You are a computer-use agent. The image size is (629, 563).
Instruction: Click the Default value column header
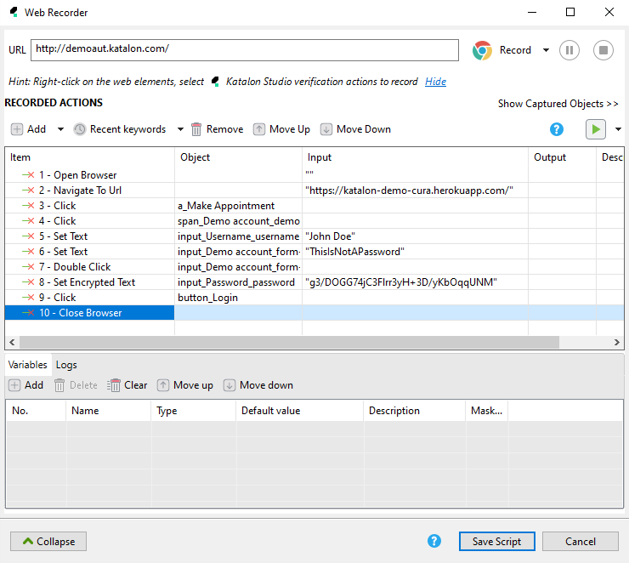(x=300, y=411)
